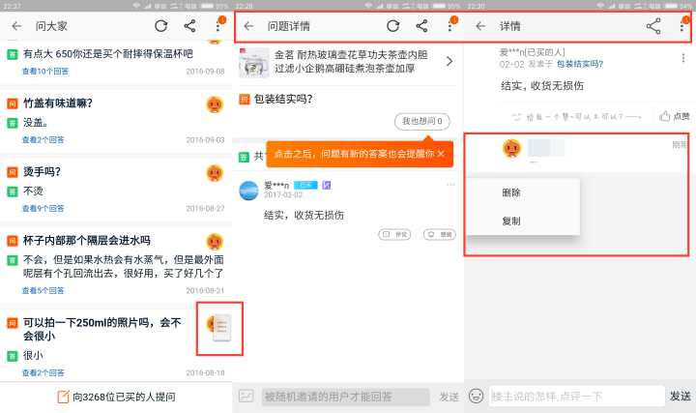Tap asker avatar beside 竹盖有味道嘛?
This screenshot has height=413, width=696.
[215, 104]
